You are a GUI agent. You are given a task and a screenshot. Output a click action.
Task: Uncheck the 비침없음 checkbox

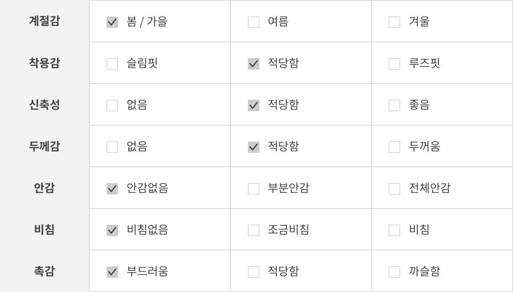[x=112, y=230]
